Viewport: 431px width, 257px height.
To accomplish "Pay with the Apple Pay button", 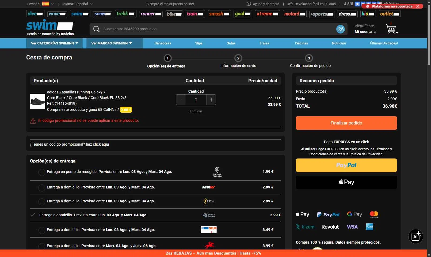I will (x=346, y=182).
